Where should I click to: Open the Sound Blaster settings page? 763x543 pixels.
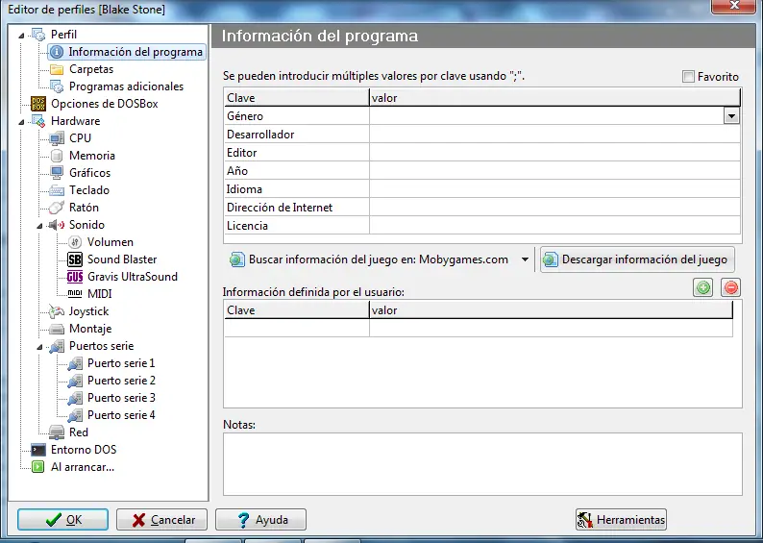122,259
